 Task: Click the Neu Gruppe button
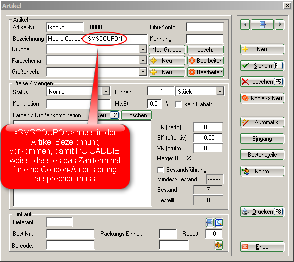tap(167, 50)
